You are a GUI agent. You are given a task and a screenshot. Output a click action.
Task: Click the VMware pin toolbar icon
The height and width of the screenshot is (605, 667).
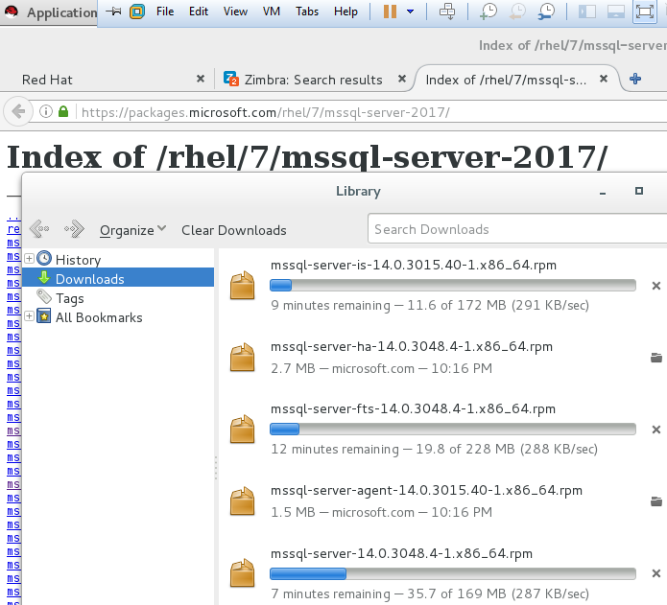(x=113, y=12)
